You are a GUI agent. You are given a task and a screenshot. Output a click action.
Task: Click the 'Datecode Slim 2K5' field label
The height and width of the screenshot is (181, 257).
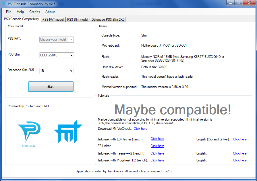(x=21, y=70)
